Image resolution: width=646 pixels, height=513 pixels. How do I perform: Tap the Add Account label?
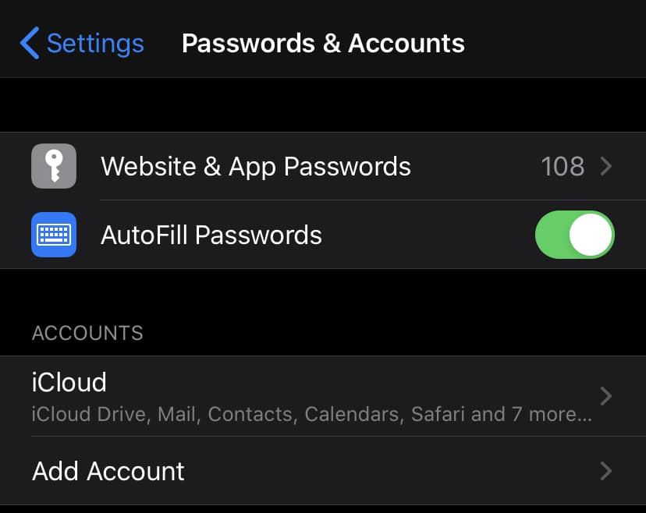pyautogui.click(x=108, y=471)
